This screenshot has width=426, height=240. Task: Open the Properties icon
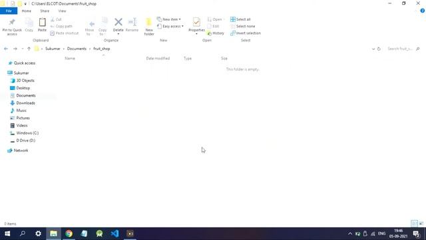coord(196,22)
